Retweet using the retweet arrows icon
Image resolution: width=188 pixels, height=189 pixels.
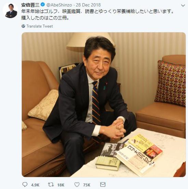(51, 185)
